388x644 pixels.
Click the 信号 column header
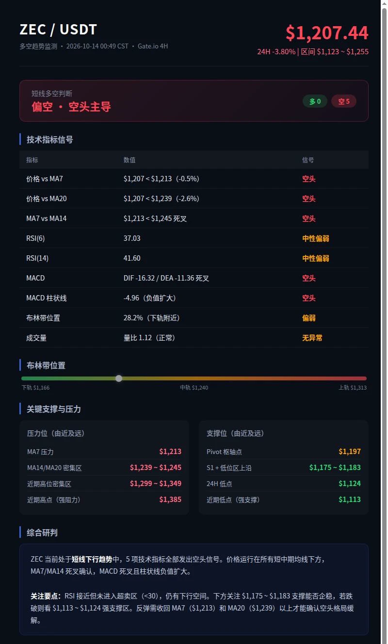tap(308, 160)
